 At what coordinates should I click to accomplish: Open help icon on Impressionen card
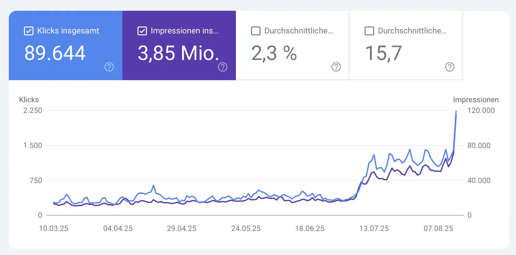tap(223, 67)
